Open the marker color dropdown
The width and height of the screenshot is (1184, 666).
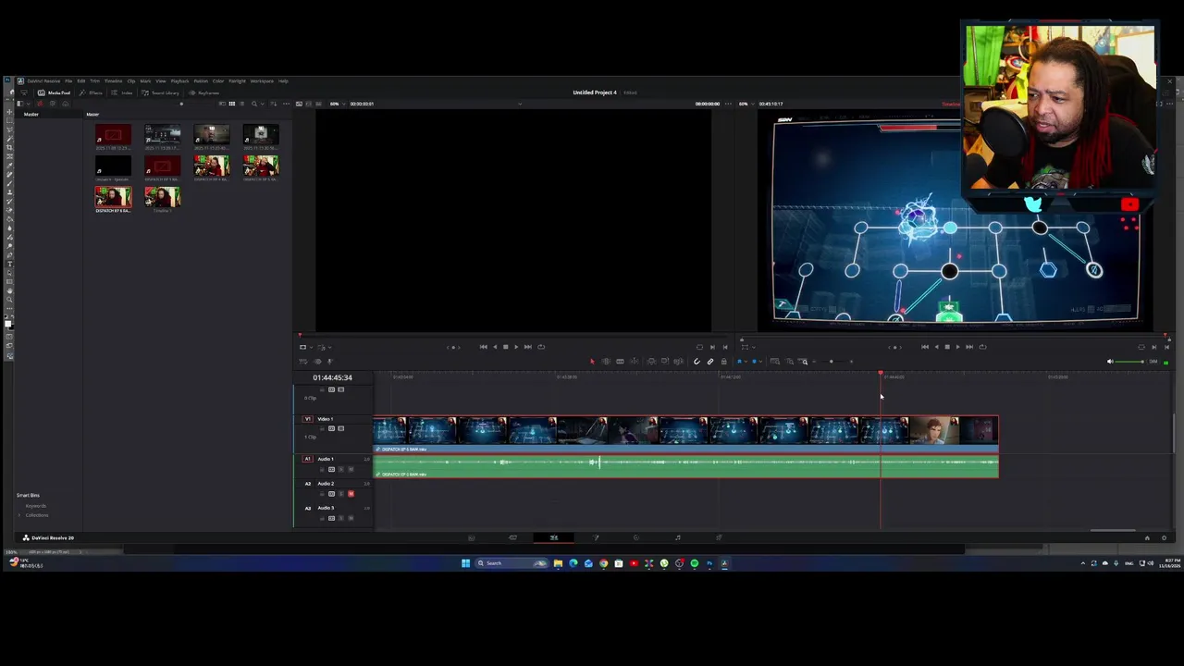[x=760, y=362]
